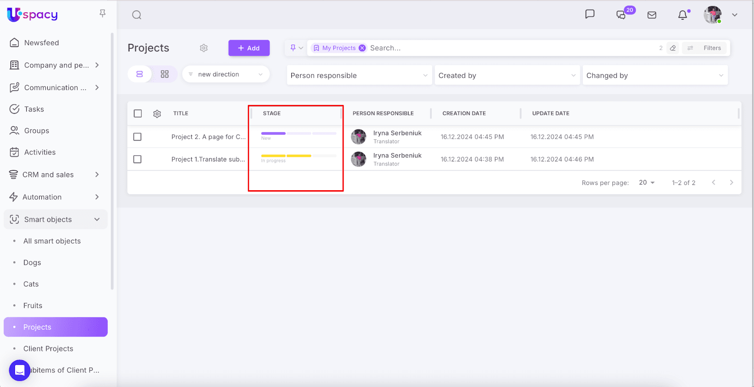Change rows per page from 20

(647, 183)
